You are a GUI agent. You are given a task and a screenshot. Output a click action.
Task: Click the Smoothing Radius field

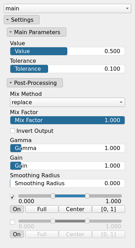pos(67,183)
